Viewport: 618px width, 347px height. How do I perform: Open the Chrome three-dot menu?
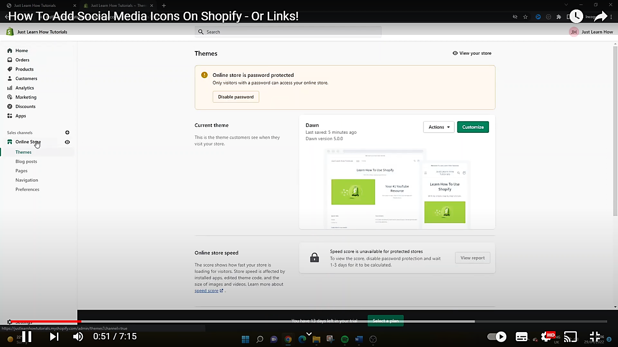tap(611, 17)
